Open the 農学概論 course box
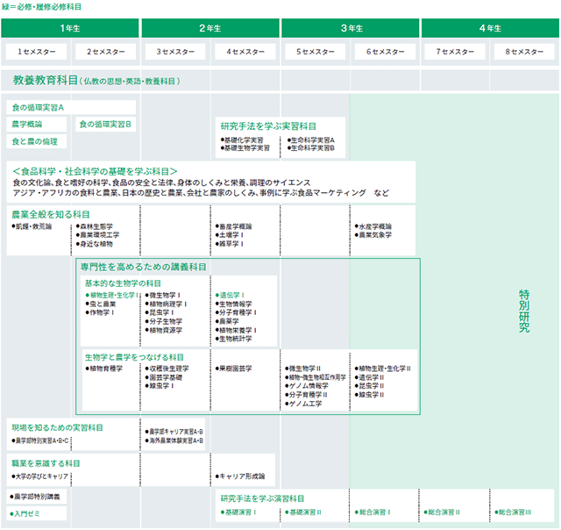Image resolution: width=561 pixels, height=530 pixels. 37,125
